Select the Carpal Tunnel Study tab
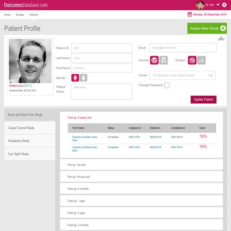The height and width of the screenshot is (231, 231). pyautogui.click(x=30, y=128)
